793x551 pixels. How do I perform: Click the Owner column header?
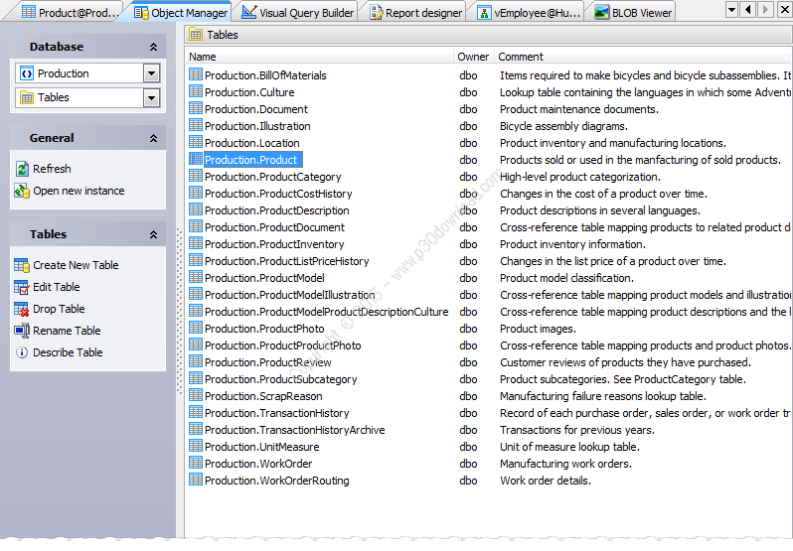[473, 57]
